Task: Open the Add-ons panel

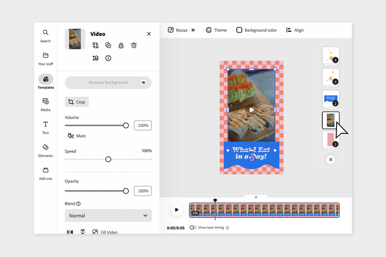Action: (45, 174)
